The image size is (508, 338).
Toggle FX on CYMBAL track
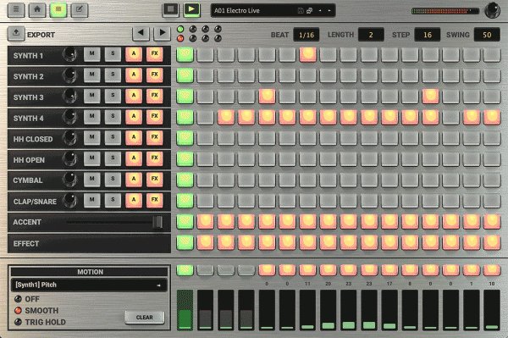click(x=155, y=180)
